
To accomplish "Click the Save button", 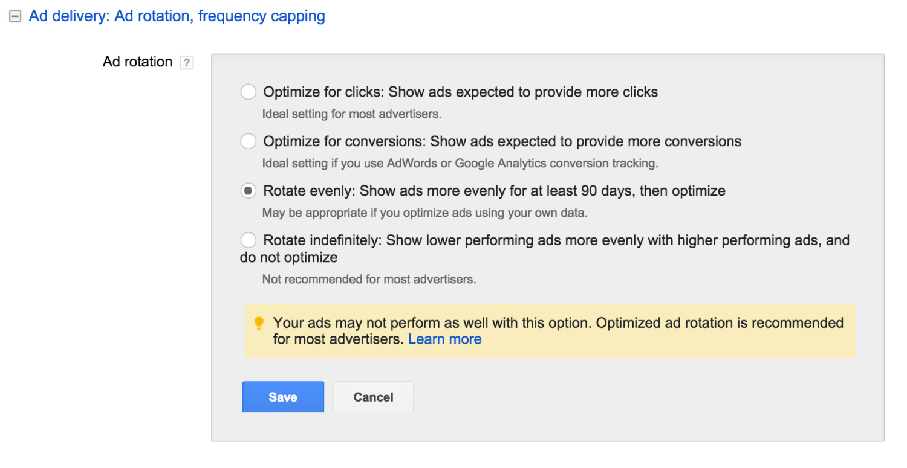I will [x=283, y=397].
